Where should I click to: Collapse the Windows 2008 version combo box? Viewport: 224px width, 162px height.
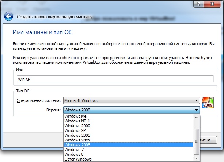(132, 110)
